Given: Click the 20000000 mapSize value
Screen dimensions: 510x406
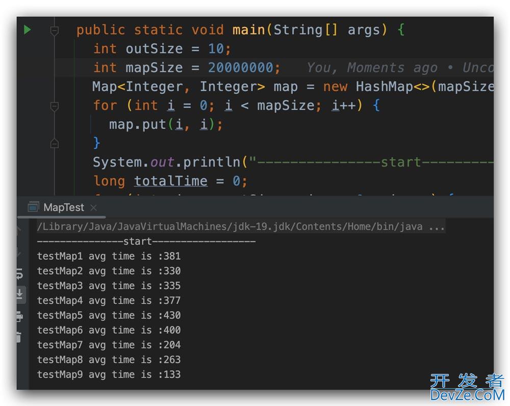Looking at the screenshot, I should pyautogui.click(x=241, y=68).
